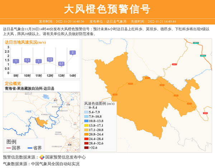Click the 大风橙色预警信号 title header
Image resolution: width=215 pixels, height=168 pixels.
click(107, 9)
